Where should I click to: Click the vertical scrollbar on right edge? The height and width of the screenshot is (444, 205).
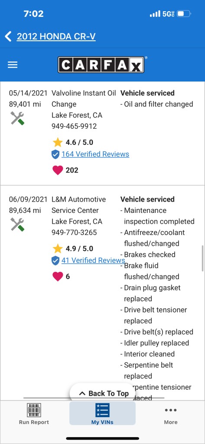pos(202,258)
